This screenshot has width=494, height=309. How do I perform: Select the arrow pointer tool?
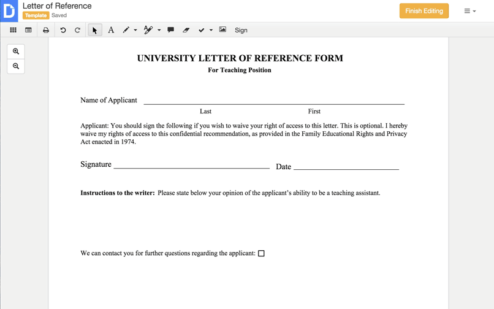click(94, 30)
